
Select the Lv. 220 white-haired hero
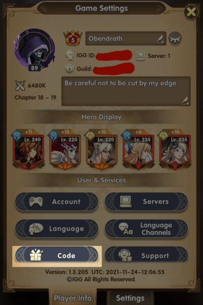[x=101, y=149]
